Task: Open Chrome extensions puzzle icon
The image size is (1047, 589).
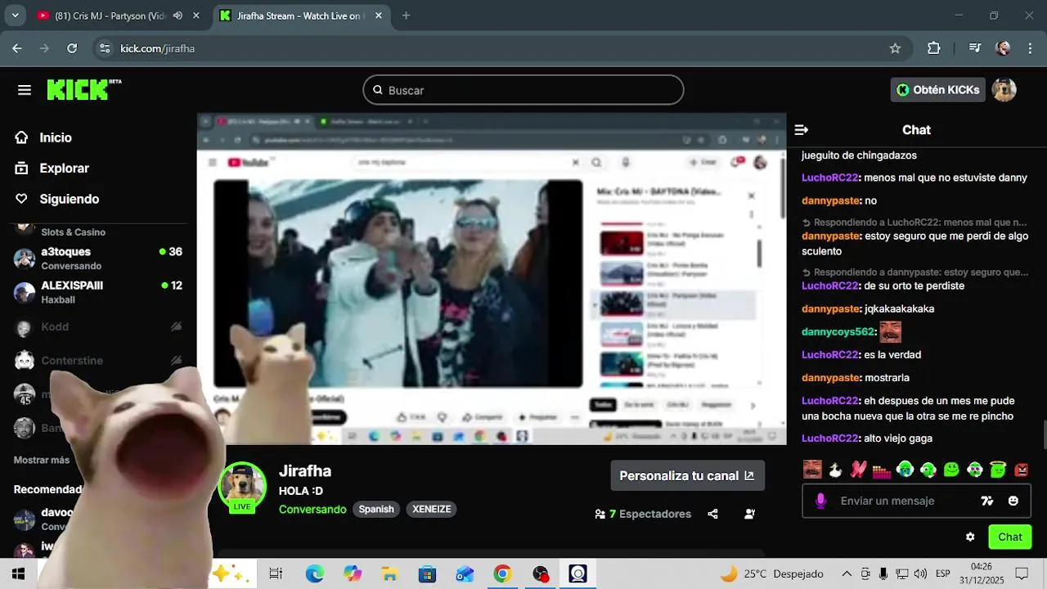Action: click(934, 48)
